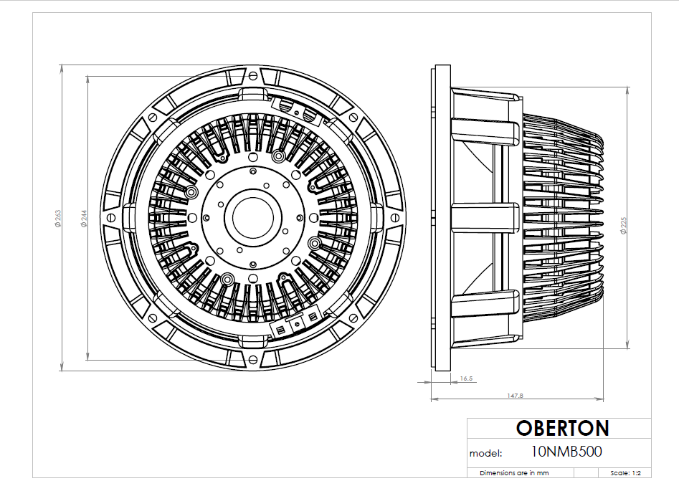The height and width of the screenshot is (486, 679).
Task: Click the 'Scale: 1:2' text
Action: coord(626,473)
